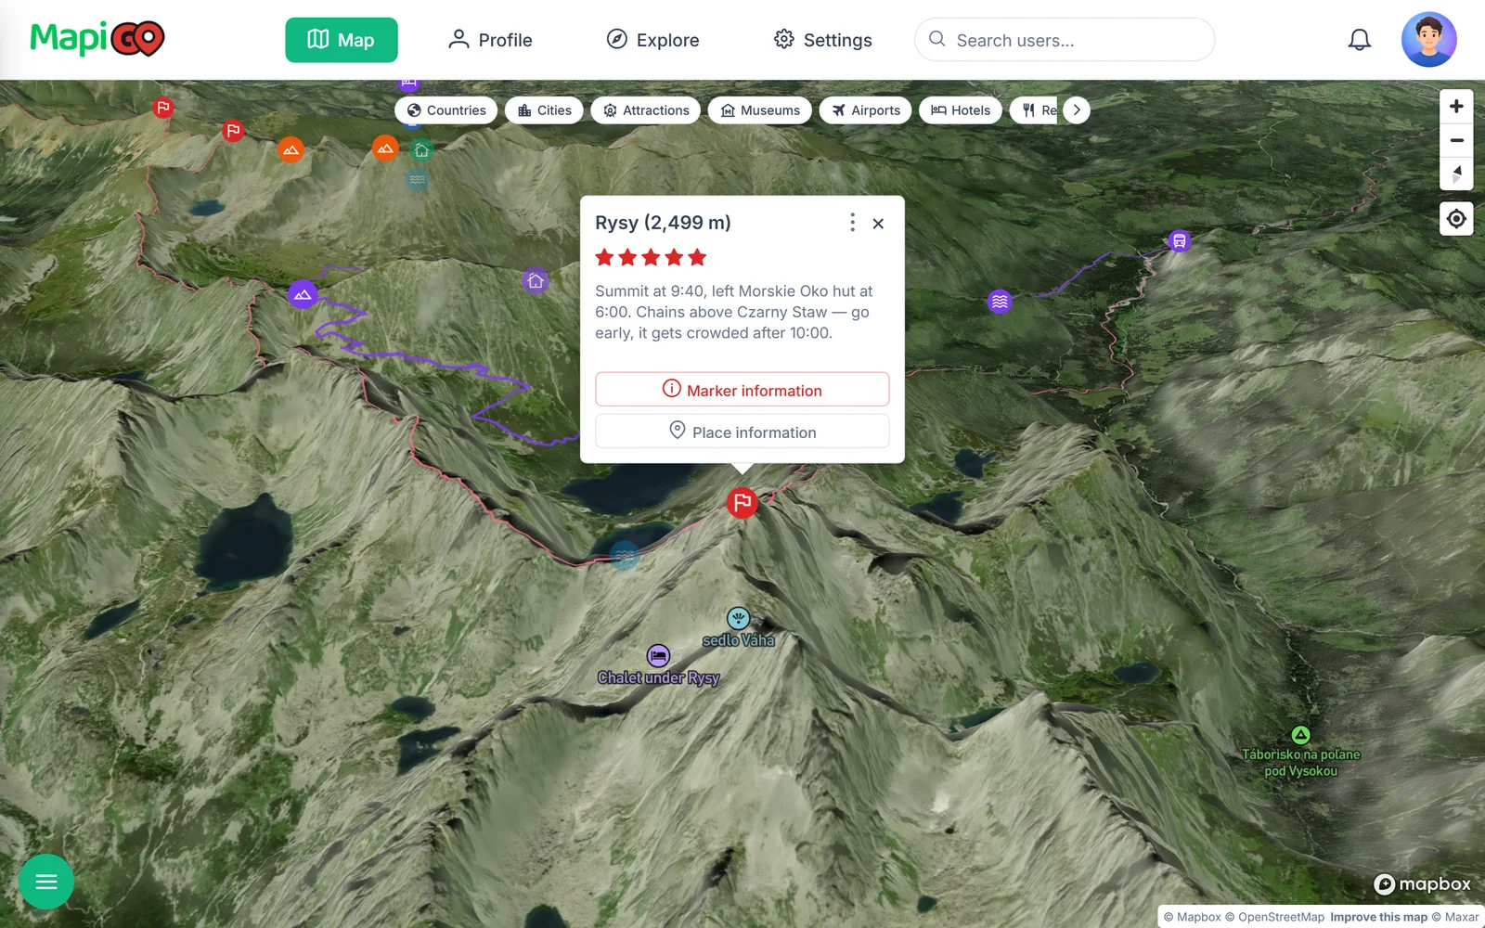
Task: Open the user avatar menu
Action: coord(1429,40)
